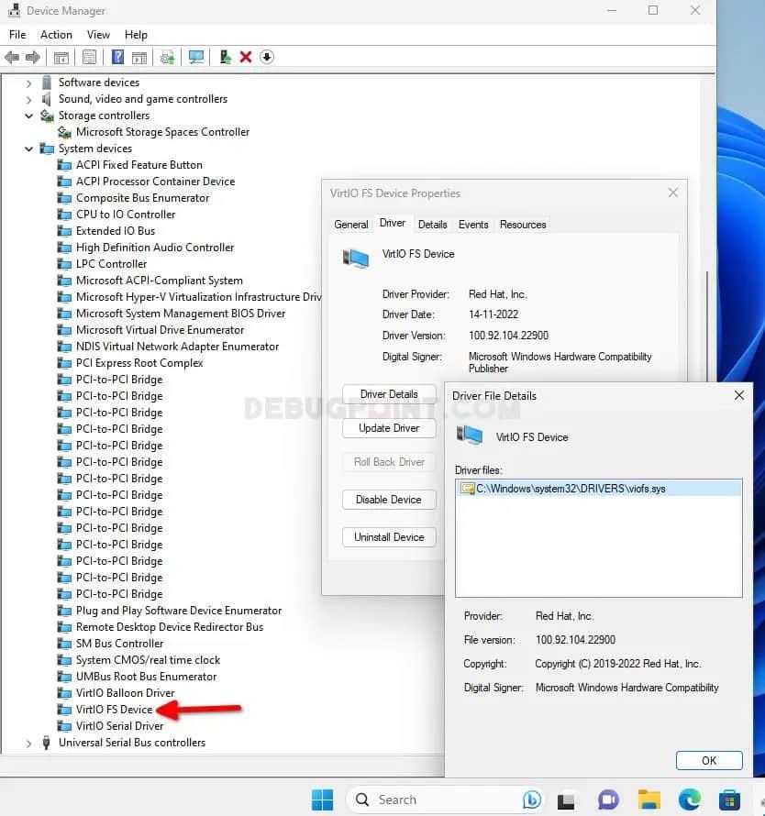
Task: Click OK in Driver File Details
Action: pyautogui.click(x=708, y=760)
